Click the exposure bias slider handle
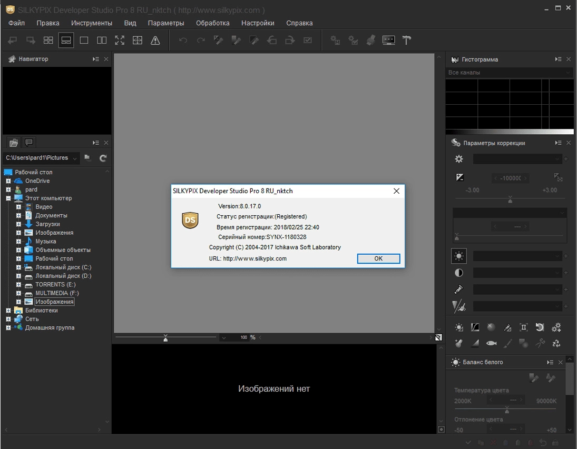Viewport: 577px width, 449px height. pyautogui.click(x=510, y=199)
